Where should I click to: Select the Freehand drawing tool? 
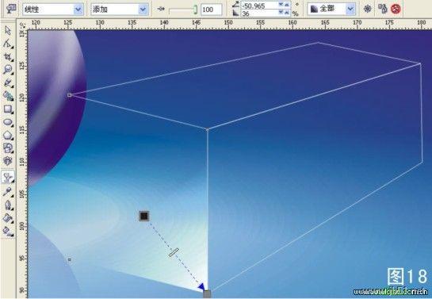coord(8,82)
